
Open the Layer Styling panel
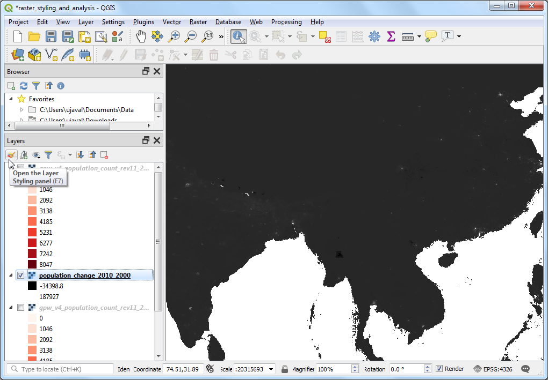(11, 155)
